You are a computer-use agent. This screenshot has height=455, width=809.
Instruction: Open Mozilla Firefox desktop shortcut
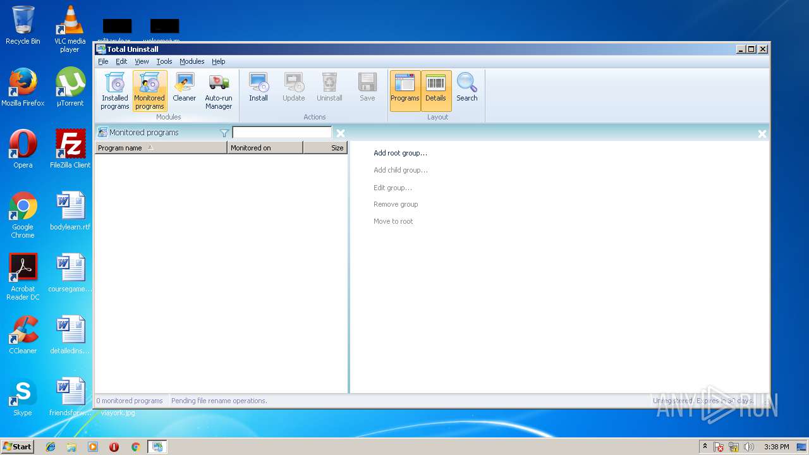[23, 87]
